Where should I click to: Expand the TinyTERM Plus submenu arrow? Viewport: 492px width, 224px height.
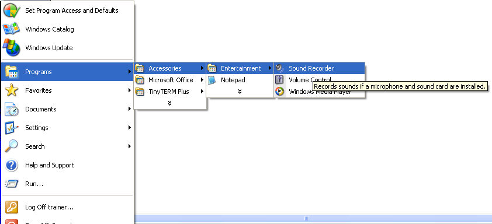202,92
